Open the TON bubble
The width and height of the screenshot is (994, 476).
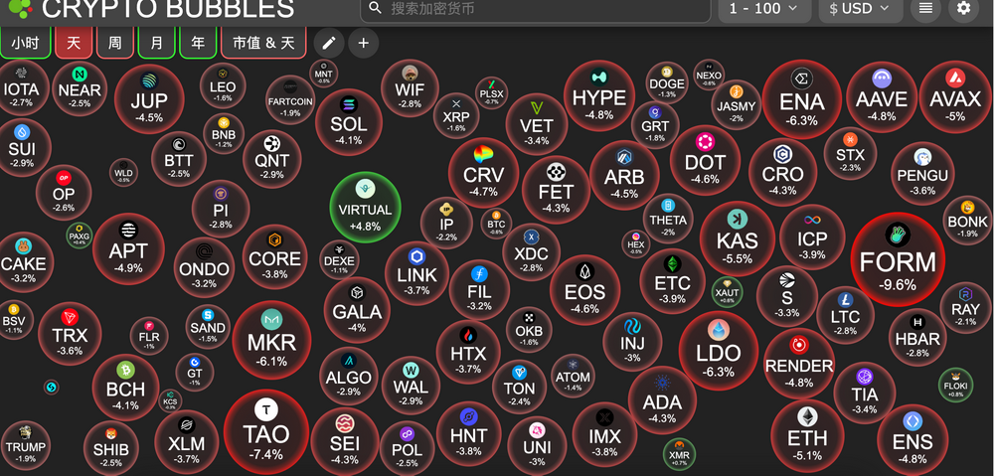(x=519, y=387)
